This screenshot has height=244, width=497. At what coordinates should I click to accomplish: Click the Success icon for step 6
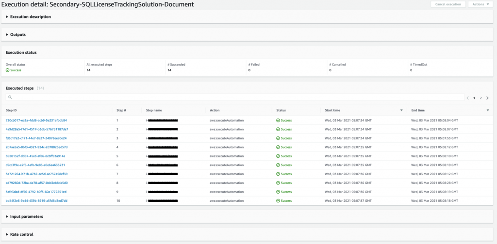[x=278, y=165]
